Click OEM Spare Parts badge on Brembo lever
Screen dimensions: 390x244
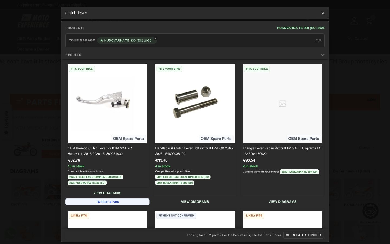(x=128, y=139)
